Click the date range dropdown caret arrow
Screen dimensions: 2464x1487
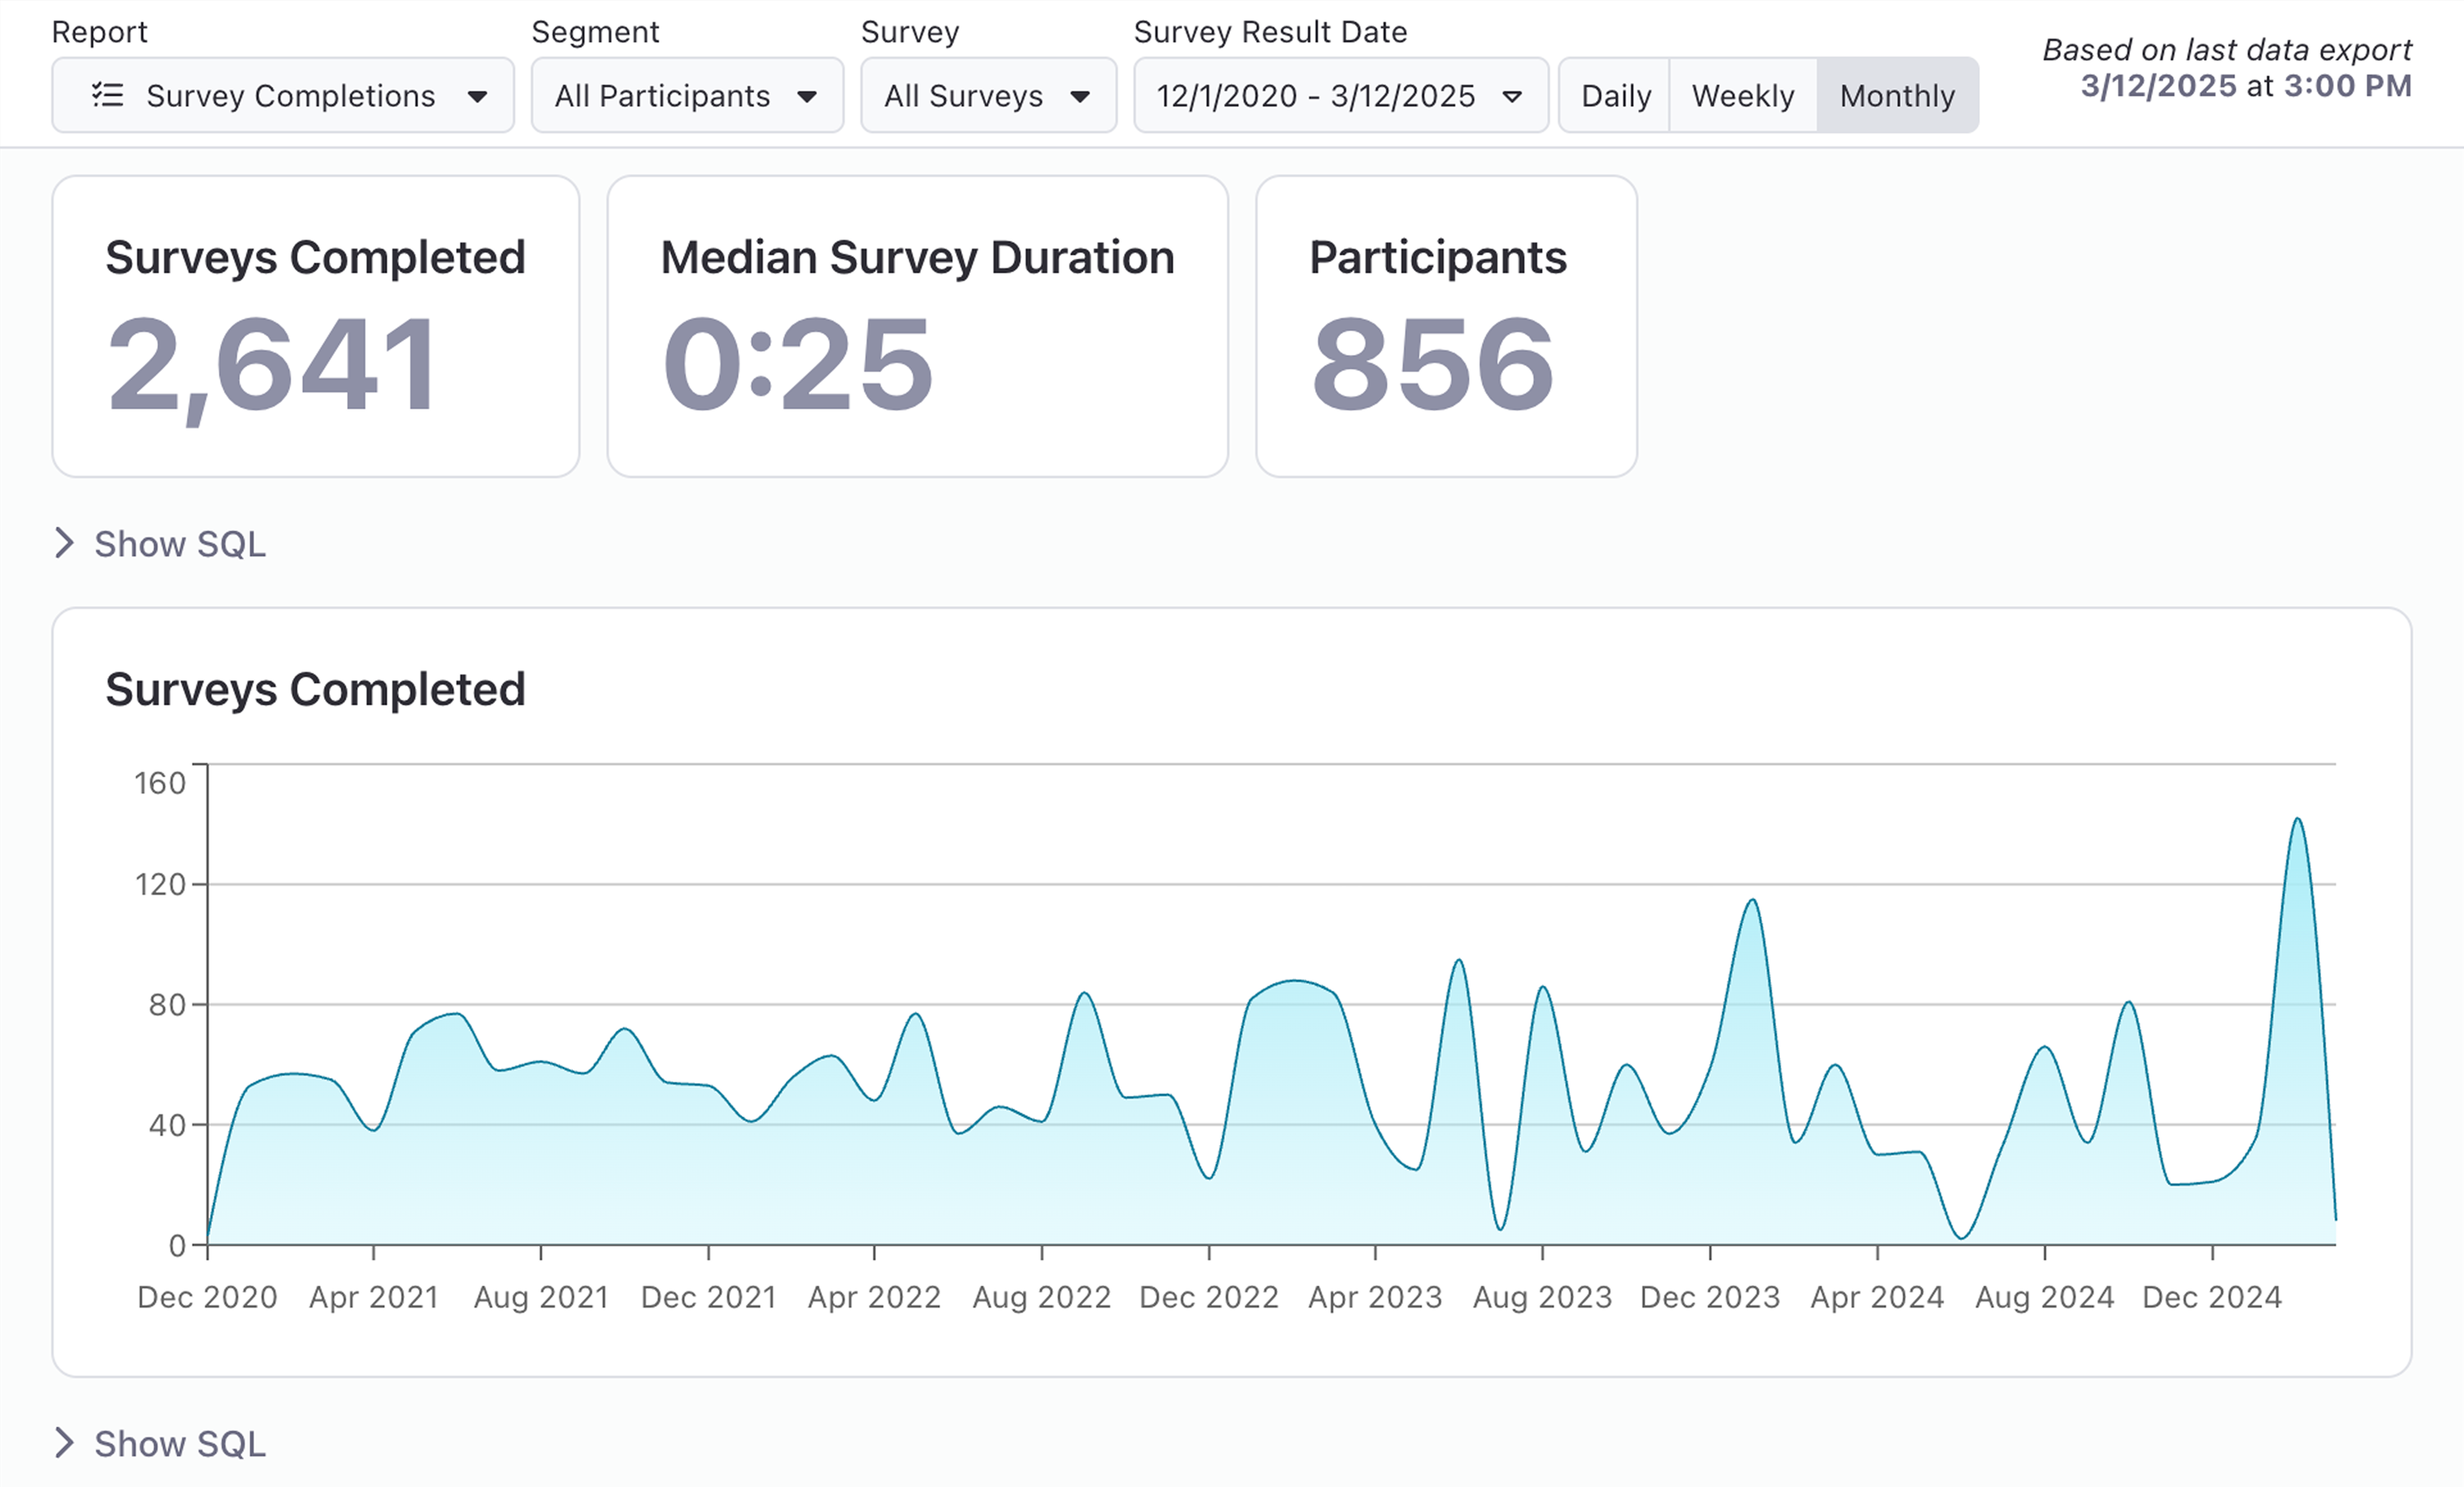point(1512,96)
